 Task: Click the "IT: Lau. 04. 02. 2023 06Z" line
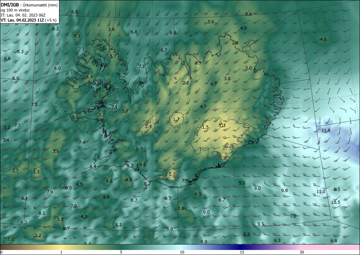23,15
